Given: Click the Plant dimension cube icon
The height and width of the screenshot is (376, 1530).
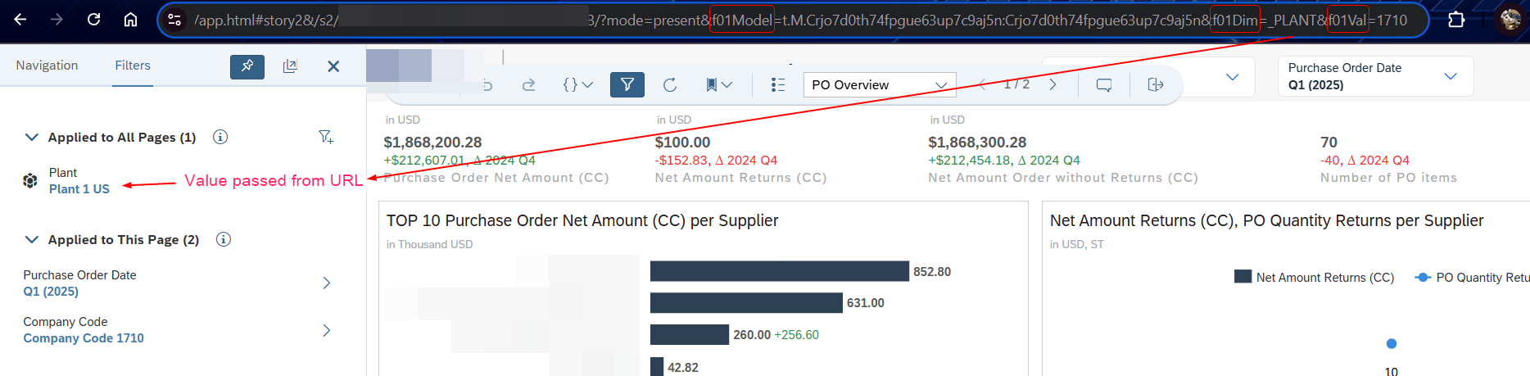Looking at the screenshot, I should tap(30, 181).
